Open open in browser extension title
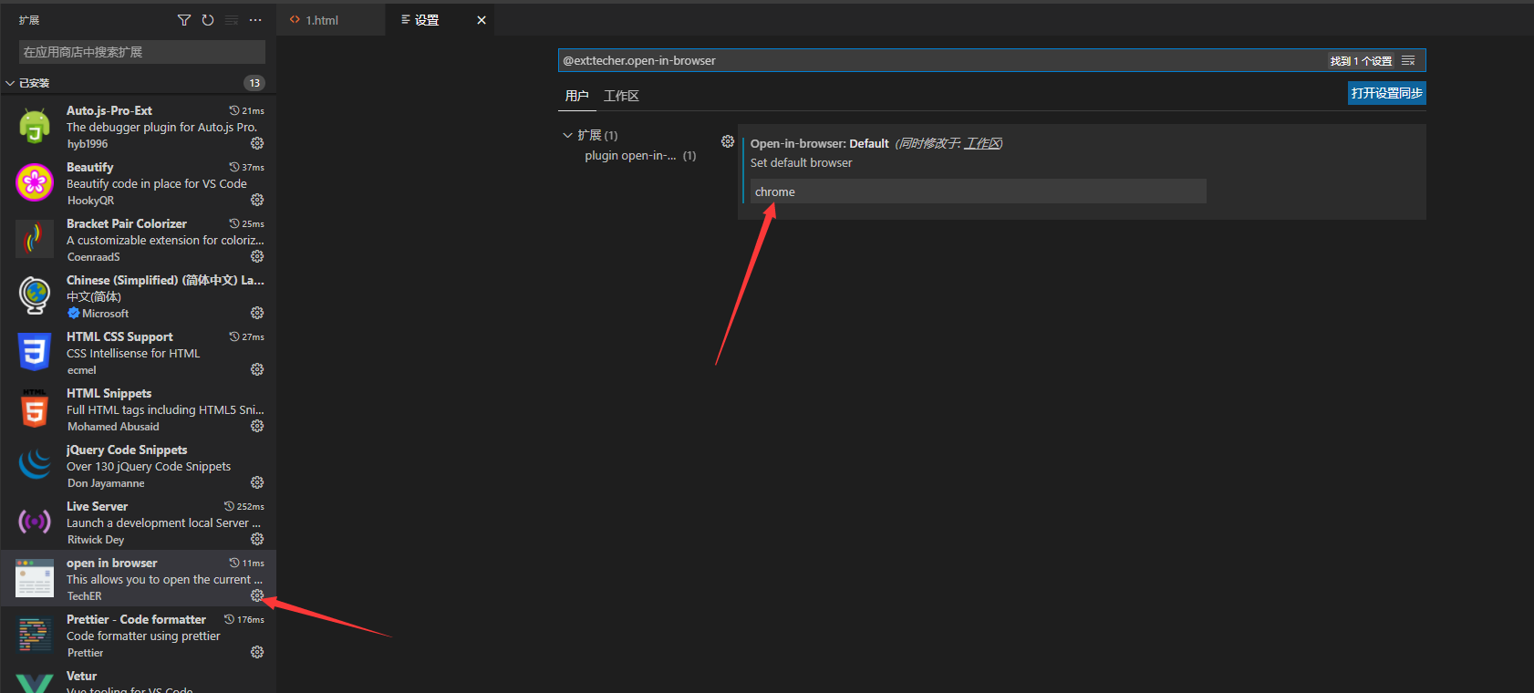This screenshot has height=693, width=1534. click(x=112, y=563)
